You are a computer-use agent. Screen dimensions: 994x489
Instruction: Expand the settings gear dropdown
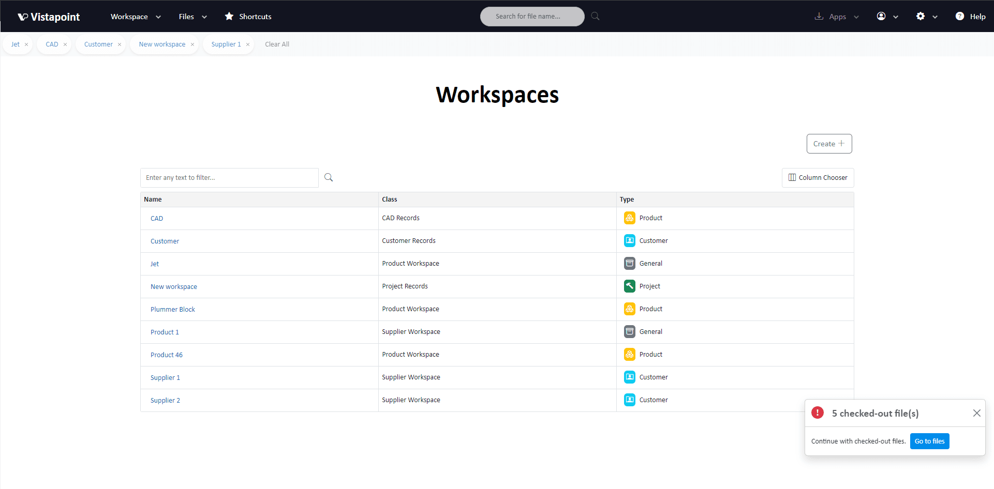coord(927,17)
